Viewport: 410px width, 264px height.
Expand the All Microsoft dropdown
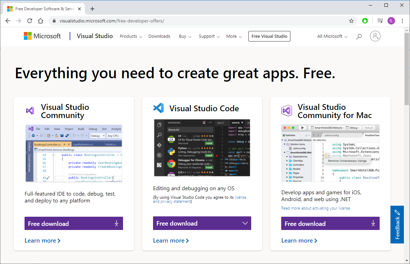click(332, 36)
